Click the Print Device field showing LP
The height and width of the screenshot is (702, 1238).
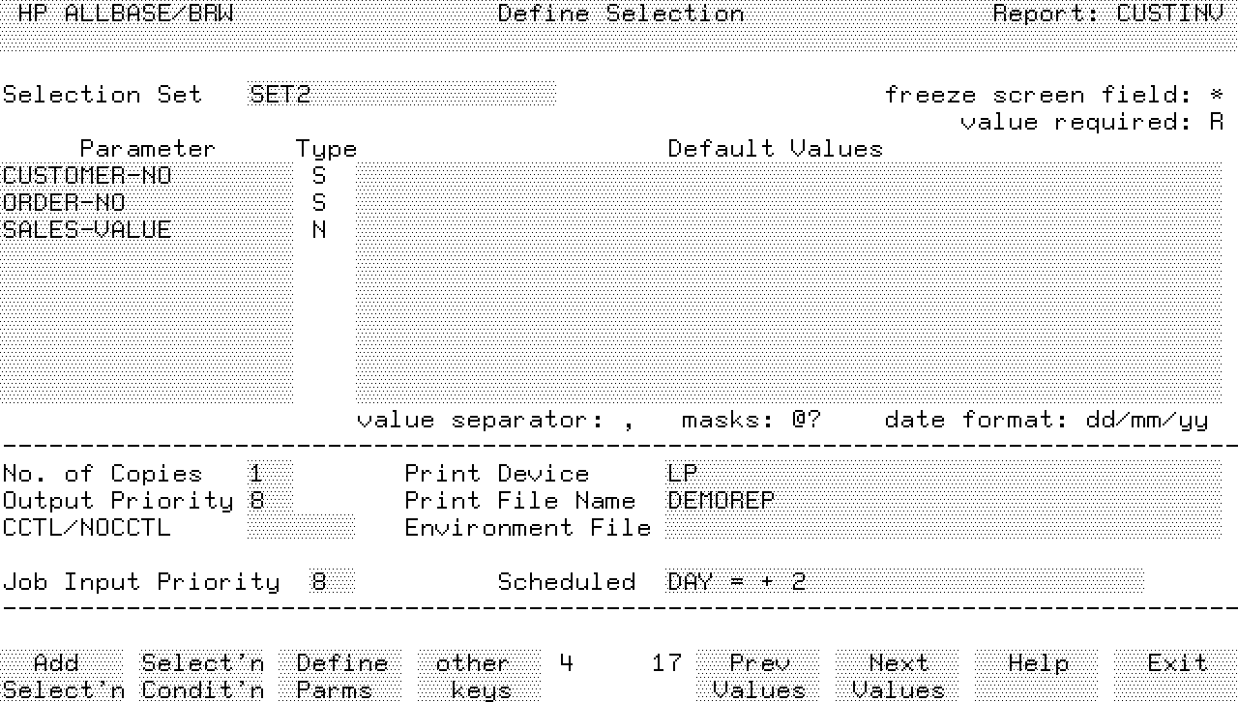pyautogui.click(x=942, y=474)
